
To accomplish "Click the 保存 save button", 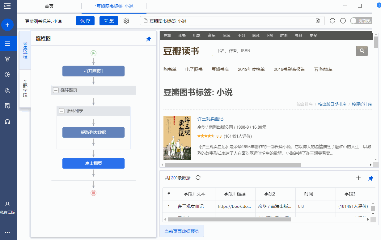I will point(85,21).
